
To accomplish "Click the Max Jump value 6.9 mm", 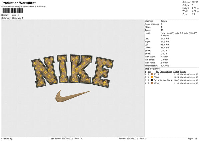I will [x=164, y=63].
